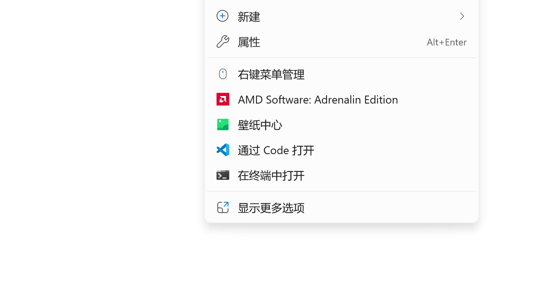Screen dimensions: 540x294
Task: Click the green 壁纸中心 picture icon
Action: [x=223, y=125]
